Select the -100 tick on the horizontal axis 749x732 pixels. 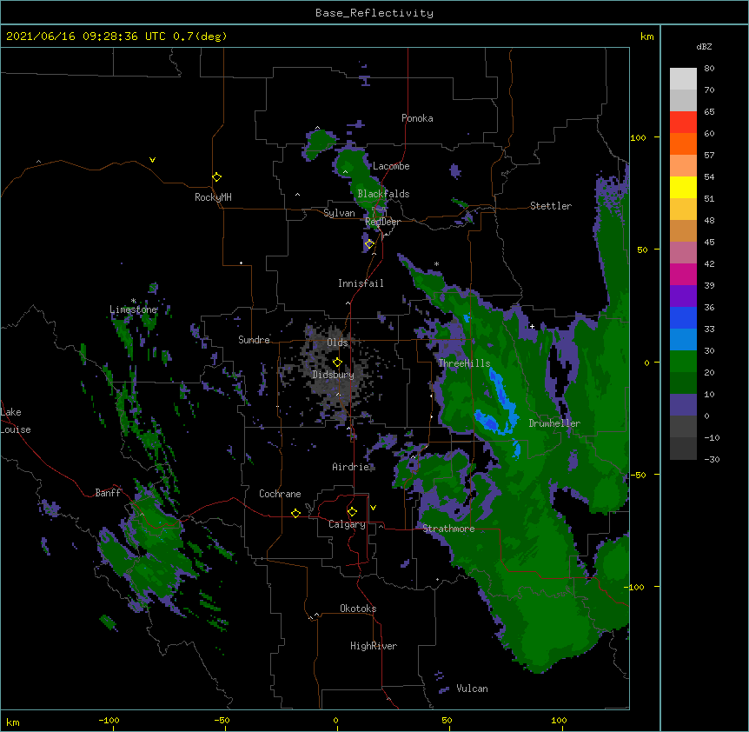click(x=109, y=721)
